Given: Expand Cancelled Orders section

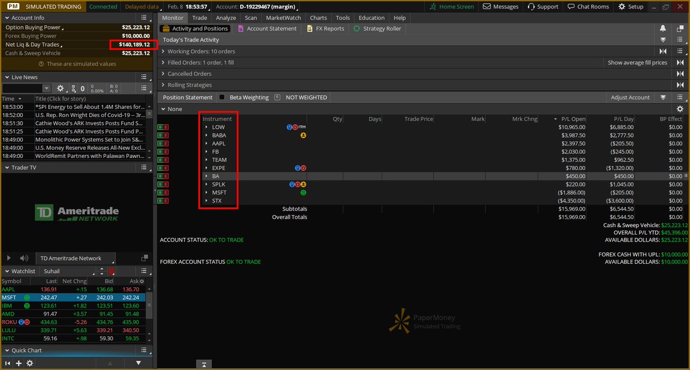Looking at the screenshot, I should [x=163, y=74].
